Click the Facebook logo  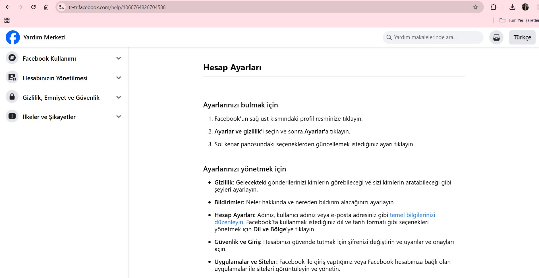click(x=13, y=37)
